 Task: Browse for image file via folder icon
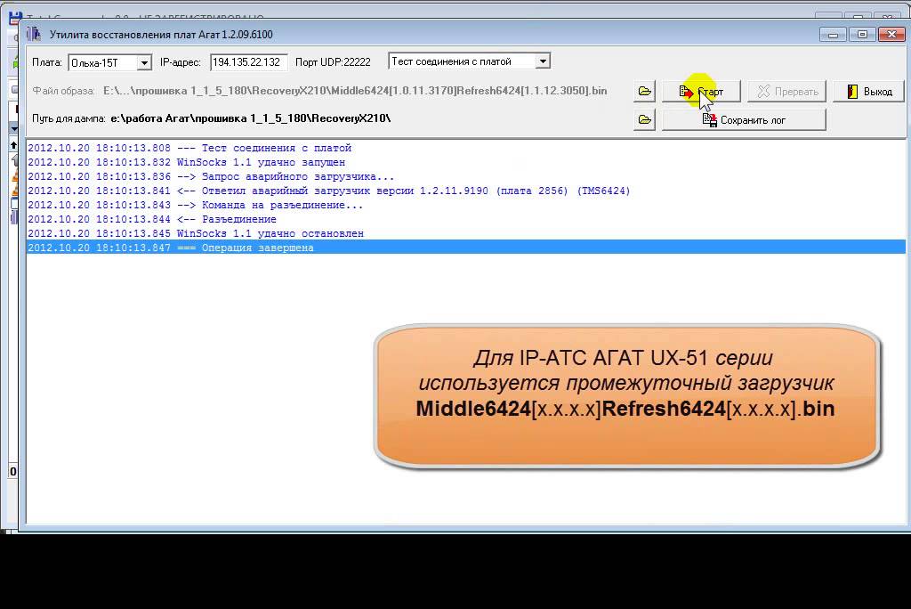pyautogui.click(x=644, y=92)
